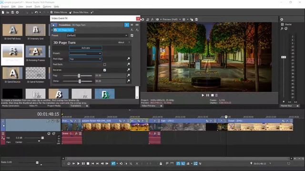Open project folder icon in toolbar
The height and width of the screenshot is (171, 305).
8,12
